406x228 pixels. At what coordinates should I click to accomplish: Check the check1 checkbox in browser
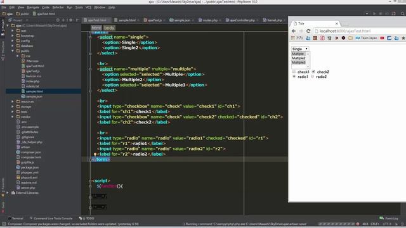[294, 72]
